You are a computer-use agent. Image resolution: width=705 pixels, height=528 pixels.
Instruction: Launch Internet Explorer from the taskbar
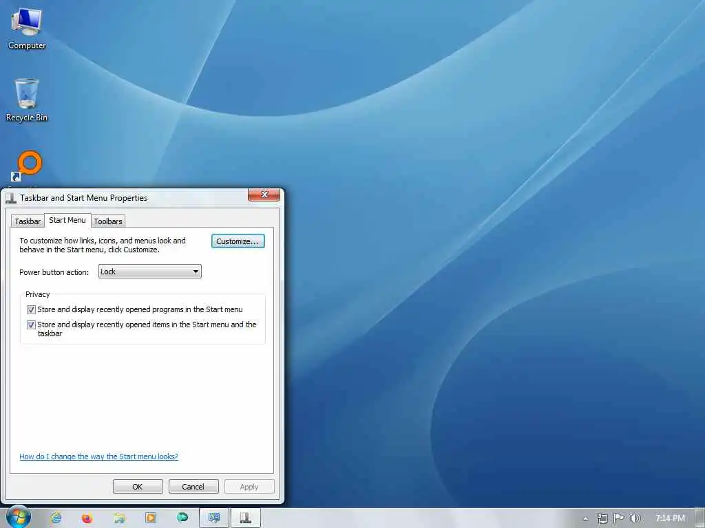56,518
